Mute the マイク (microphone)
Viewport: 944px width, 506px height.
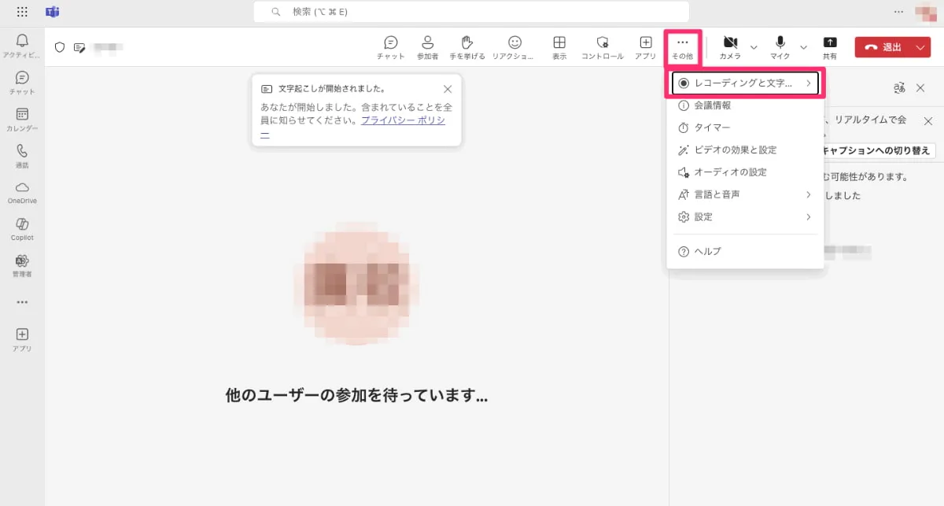(780, 45)
